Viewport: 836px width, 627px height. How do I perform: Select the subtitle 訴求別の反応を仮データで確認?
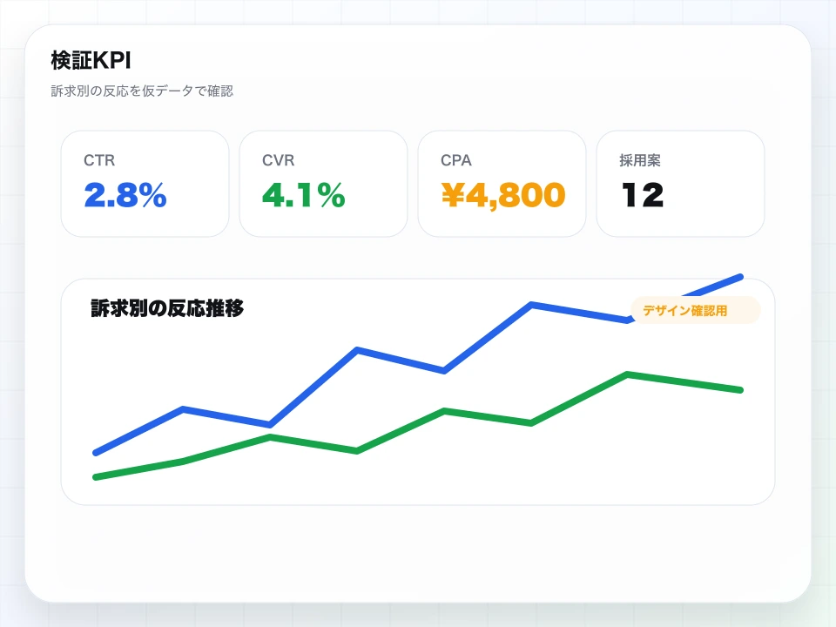pos(142,91)
